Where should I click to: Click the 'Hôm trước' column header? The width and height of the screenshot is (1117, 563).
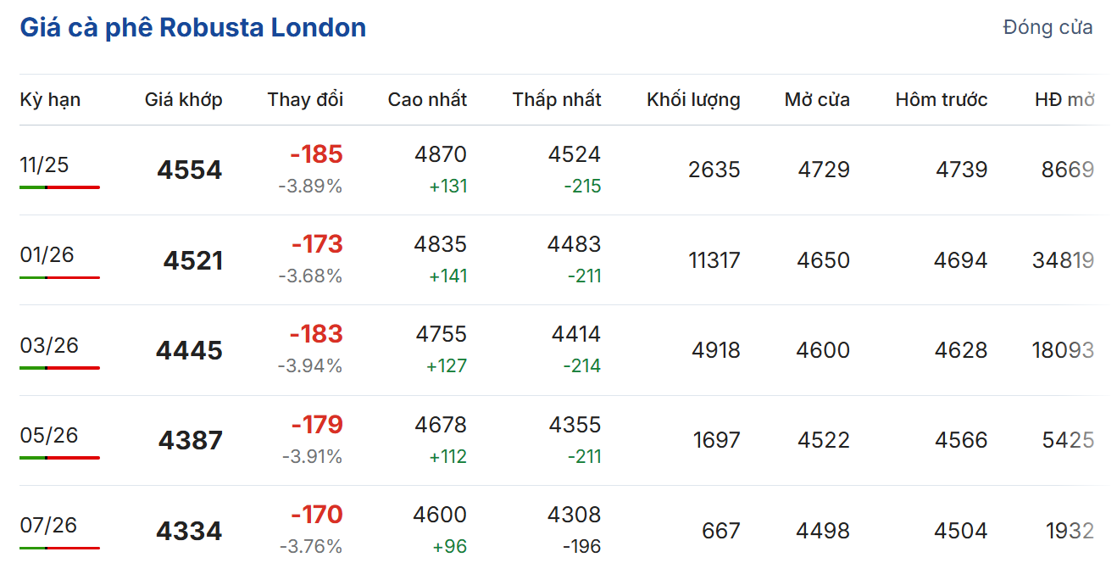point(941,100)
